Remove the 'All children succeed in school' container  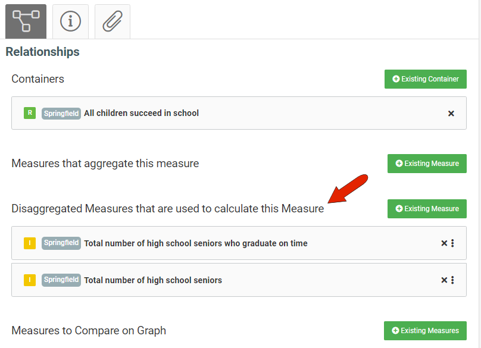tap(451, 114)
